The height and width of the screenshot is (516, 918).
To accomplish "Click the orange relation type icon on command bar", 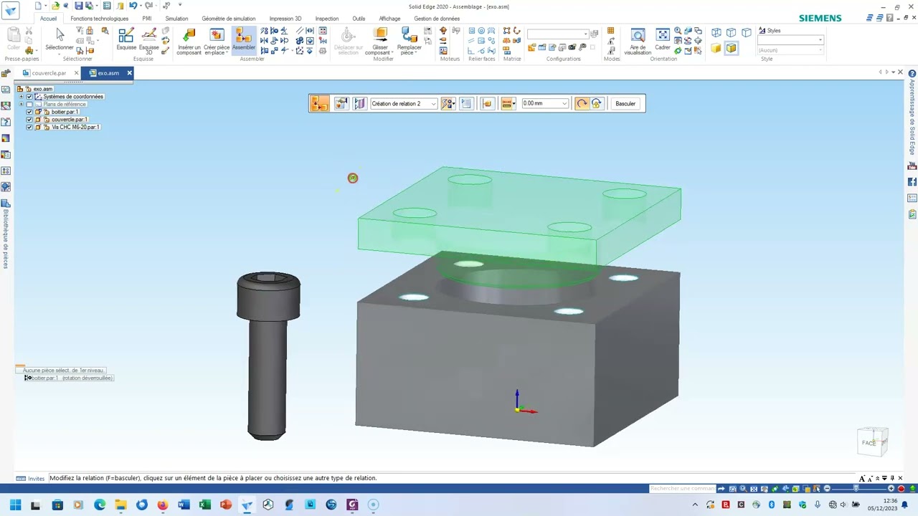I will pos(319,104).
